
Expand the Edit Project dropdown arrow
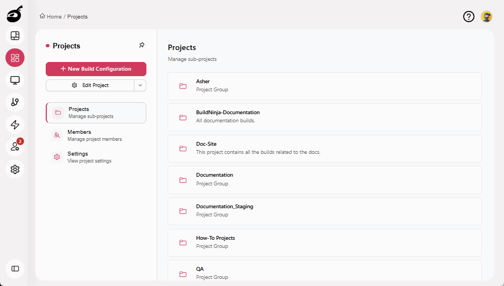[140, 85]
